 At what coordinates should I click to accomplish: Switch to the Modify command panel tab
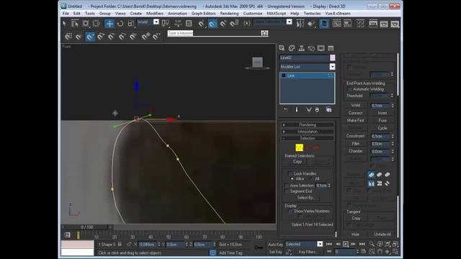coord(292,48)
